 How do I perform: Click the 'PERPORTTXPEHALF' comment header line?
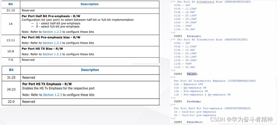(213, 108)
